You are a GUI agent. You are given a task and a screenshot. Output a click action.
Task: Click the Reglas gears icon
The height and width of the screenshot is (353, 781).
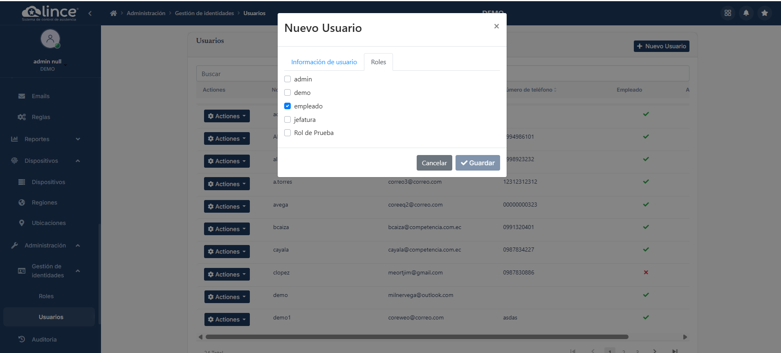click(x=22, y=117)
